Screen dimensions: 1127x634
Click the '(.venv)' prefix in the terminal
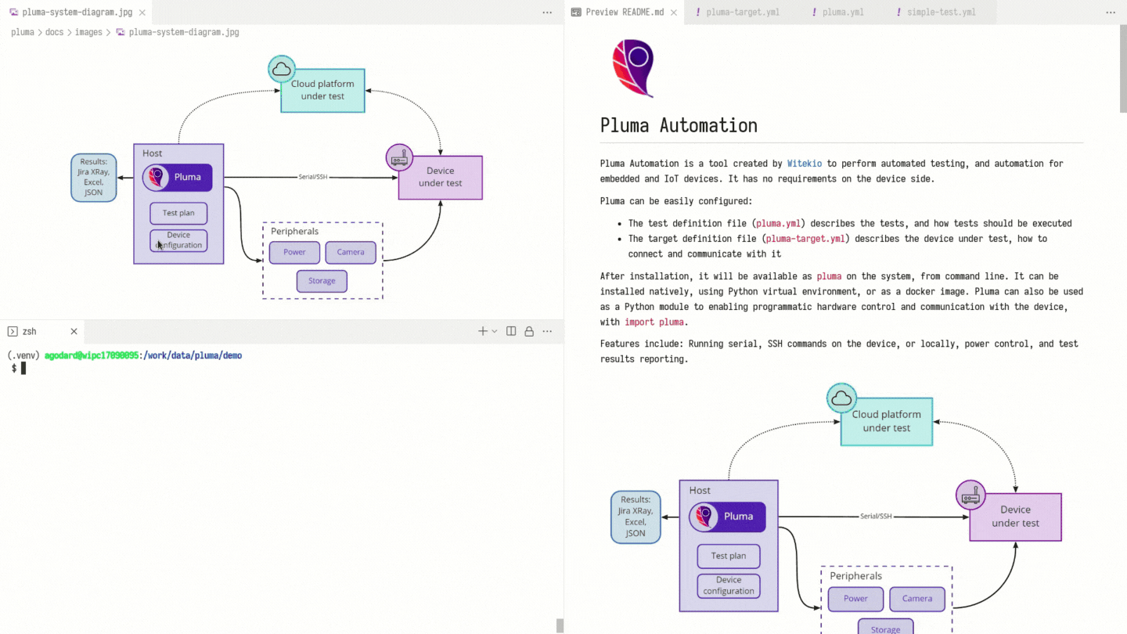[23, 355]
